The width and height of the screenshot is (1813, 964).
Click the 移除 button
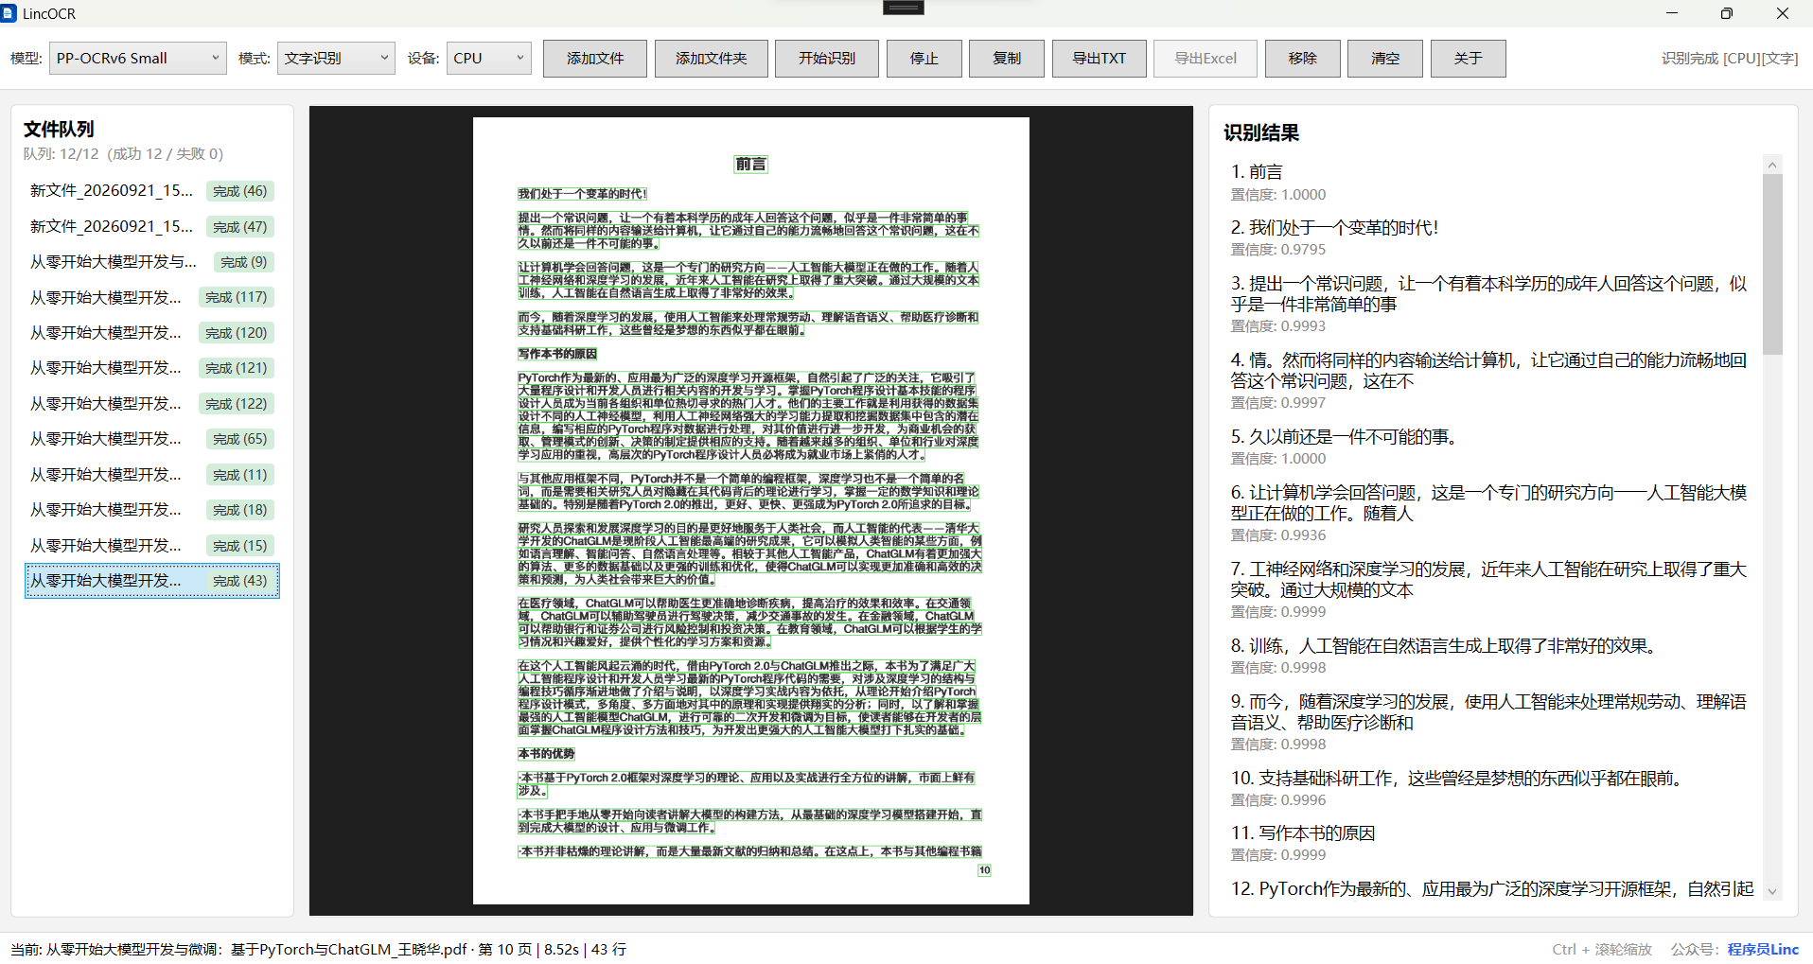coord(1302,58)
